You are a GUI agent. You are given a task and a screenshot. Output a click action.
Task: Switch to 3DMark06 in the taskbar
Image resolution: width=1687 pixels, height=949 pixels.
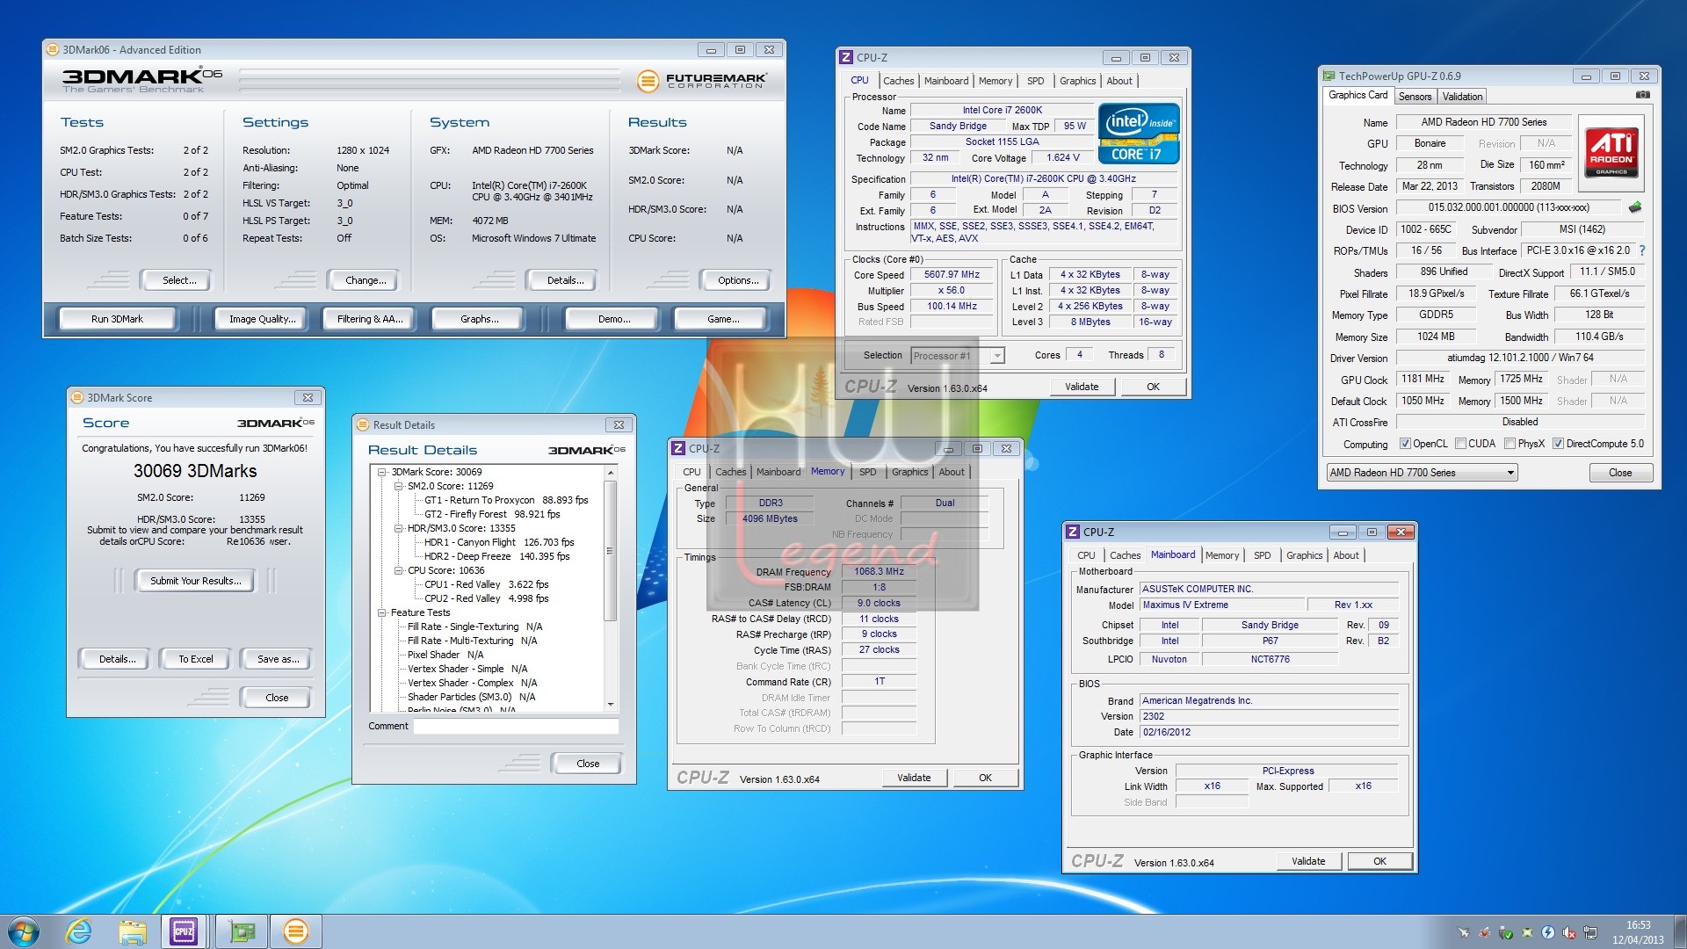[296, 931]
